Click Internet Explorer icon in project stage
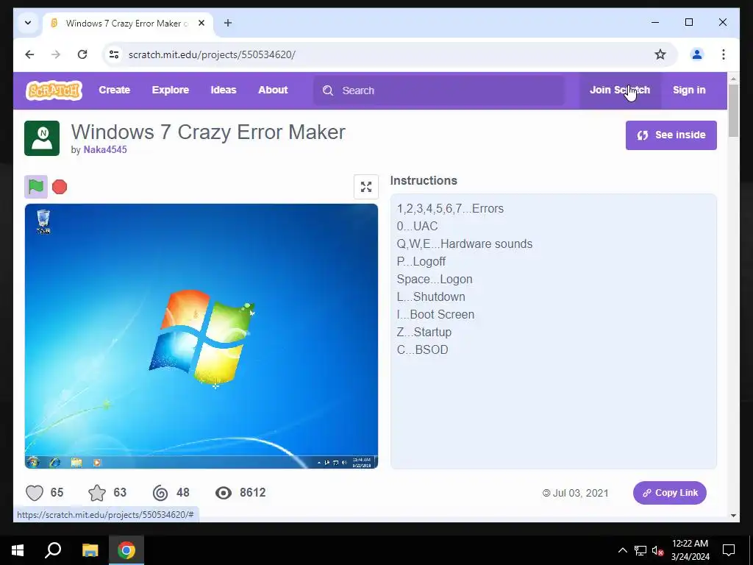The image size is (753, 565). [x=55, y=462]
